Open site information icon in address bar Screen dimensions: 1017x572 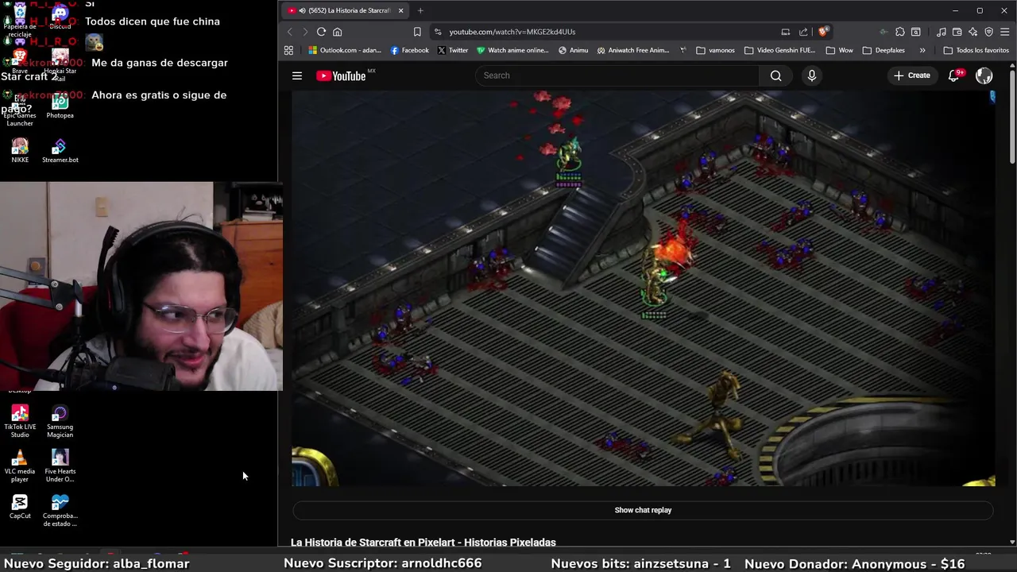[437, 32]
